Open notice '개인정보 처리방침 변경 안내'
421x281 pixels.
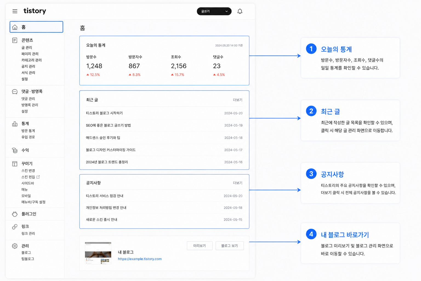pos(106,208)
